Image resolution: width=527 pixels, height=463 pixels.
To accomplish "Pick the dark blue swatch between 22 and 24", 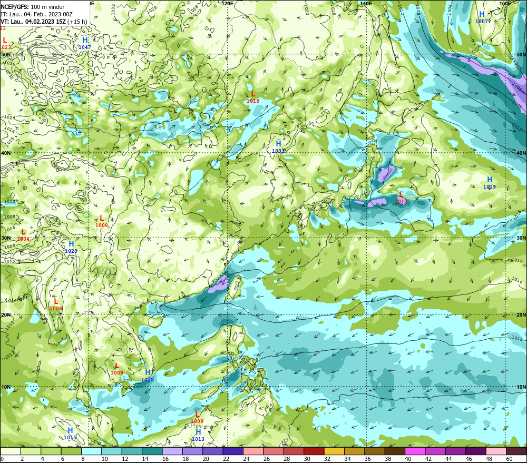I will (x=233, y=451).
